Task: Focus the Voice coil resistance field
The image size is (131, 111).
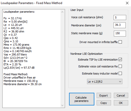Action: coord(120,17)
